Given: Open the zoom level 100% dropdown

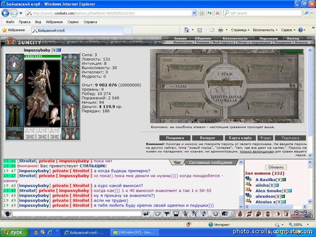Looking at the screenshot, I should click(308, 224).
